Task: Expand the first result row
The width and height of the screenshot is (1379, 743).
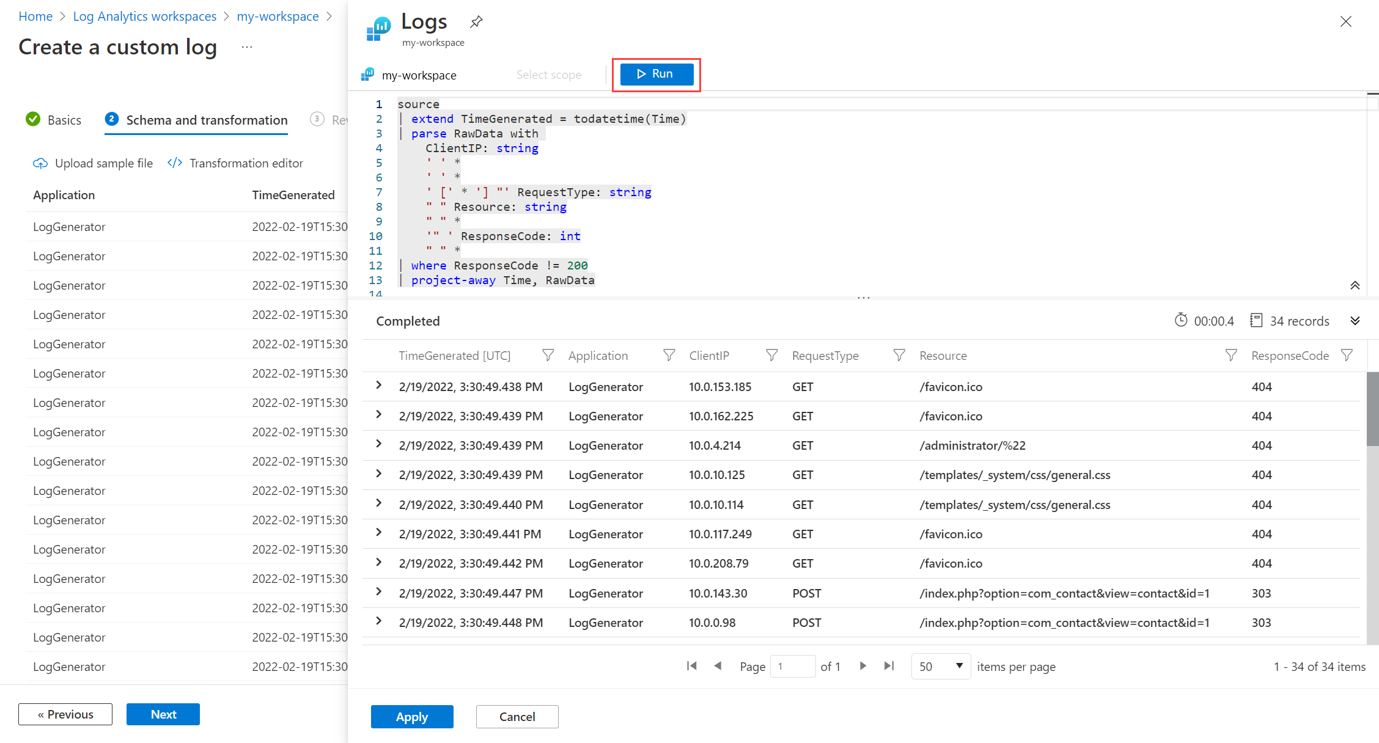Action: click(x=379, y=385)
